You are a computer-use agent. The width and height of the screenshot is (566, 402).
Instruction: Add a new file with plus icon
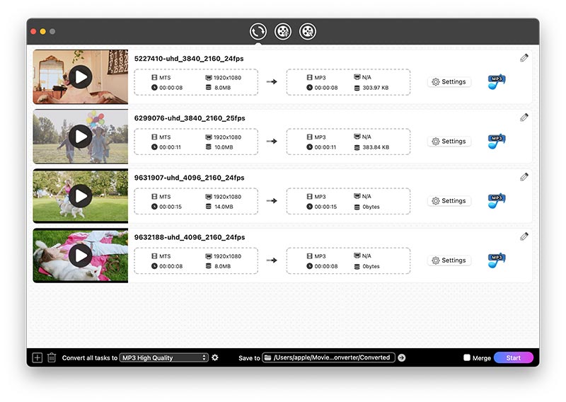[x=37, y=357]
